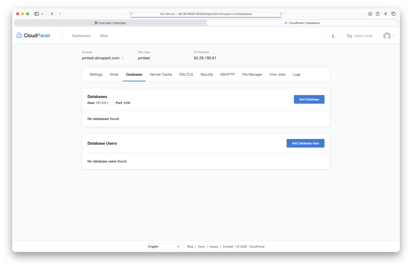Click the Add Database button
This screenshot has height=268, width=412.
[309, 99]
